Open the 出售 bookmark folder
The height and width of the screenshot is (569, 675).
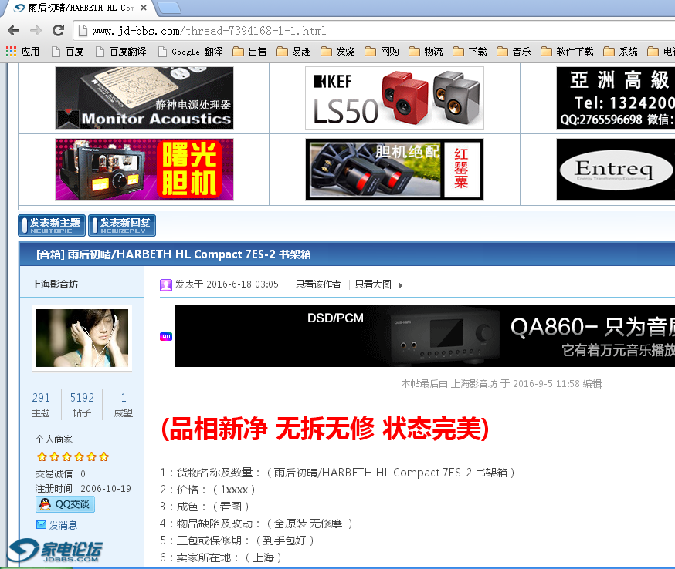tap(249, 52)
